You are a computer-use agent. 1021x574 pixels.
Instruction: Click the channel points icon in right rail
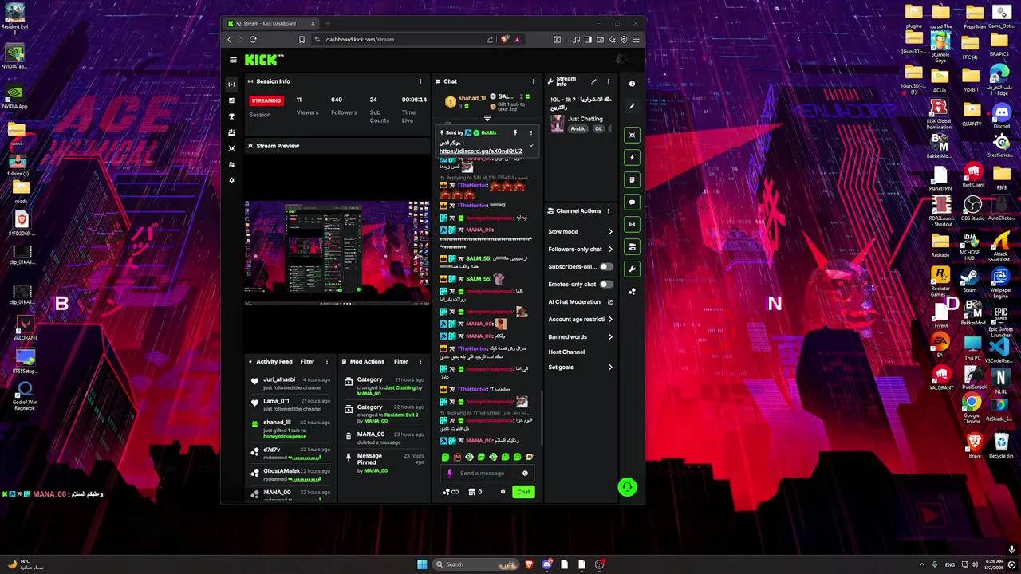pos(632,292)
